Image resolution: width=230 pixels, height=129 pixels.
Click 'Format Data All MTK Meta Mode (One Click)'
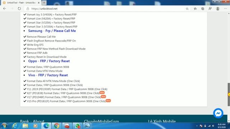coord(54,81)
